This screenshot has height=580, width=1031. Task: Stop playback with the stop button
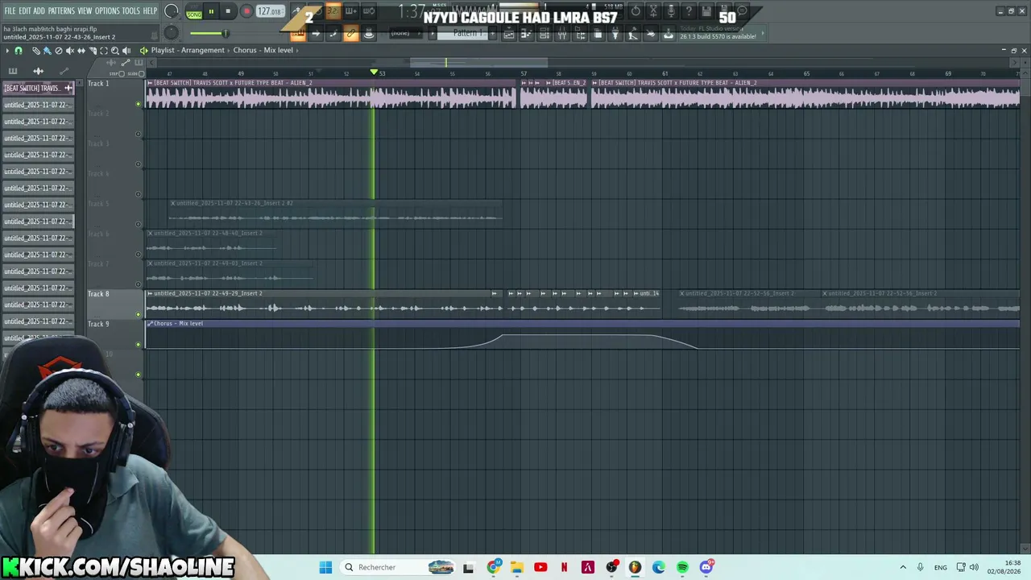pos(228,11)
